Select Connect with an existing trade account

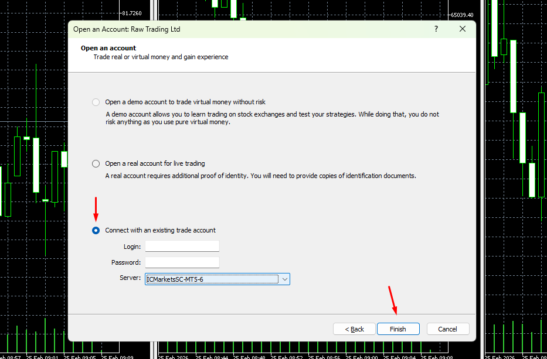(x=96, y=231)
